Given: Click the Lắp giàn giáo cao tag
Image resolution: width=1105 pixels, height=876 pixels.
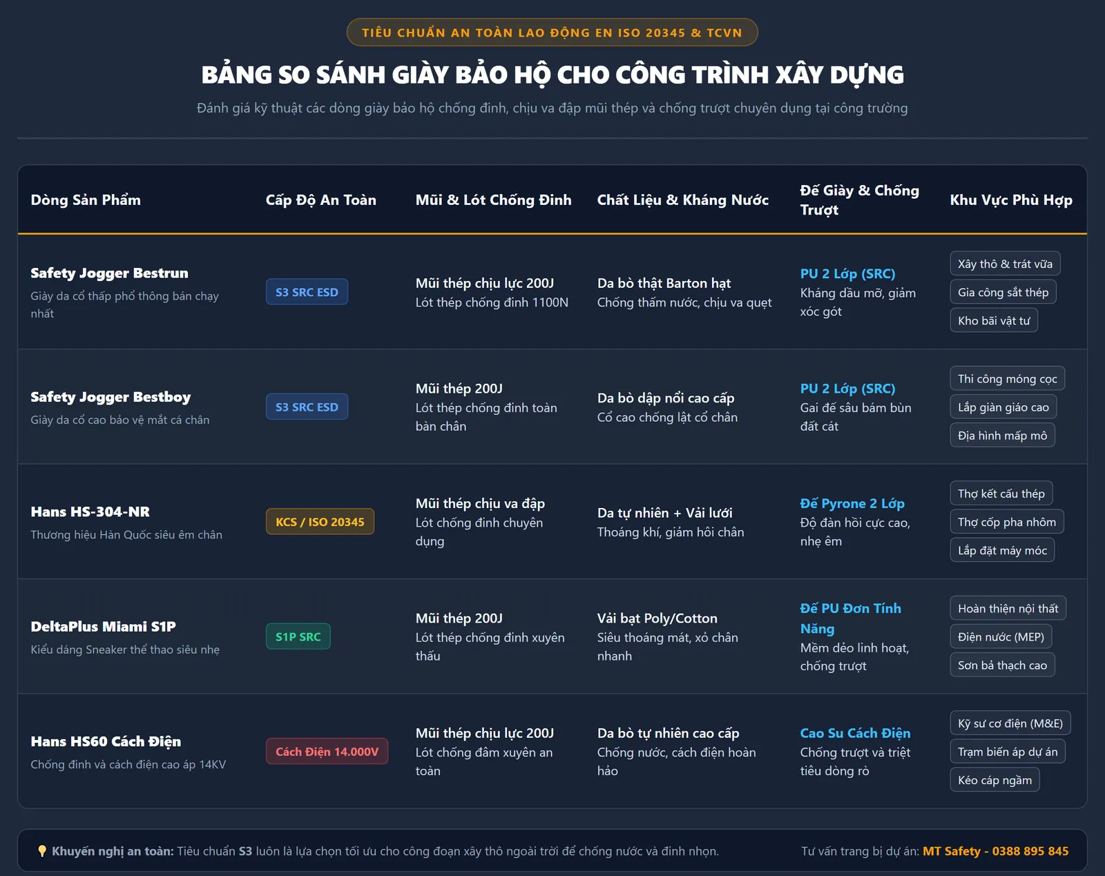Looking at the screenshot, I should (1003, 407).
